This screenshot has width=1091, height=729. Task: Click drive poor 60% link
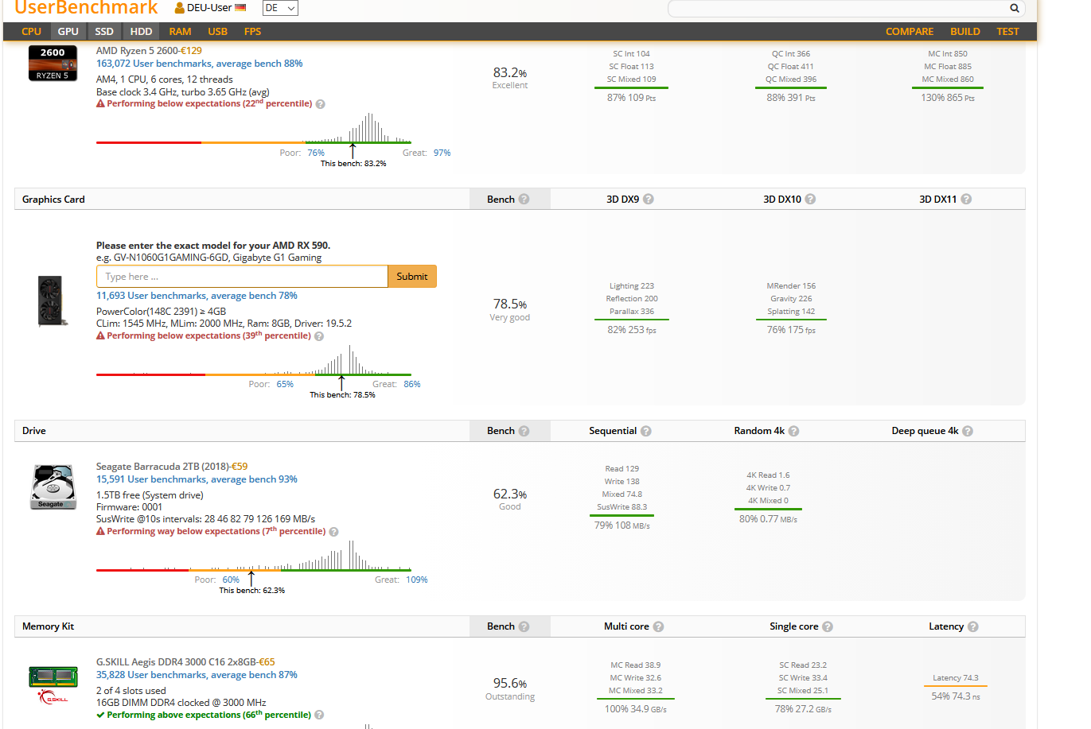point(231,580)
